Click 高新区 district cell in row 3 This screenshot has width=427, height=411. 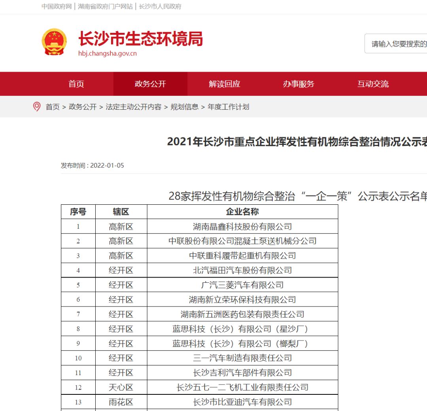[121, 256]
